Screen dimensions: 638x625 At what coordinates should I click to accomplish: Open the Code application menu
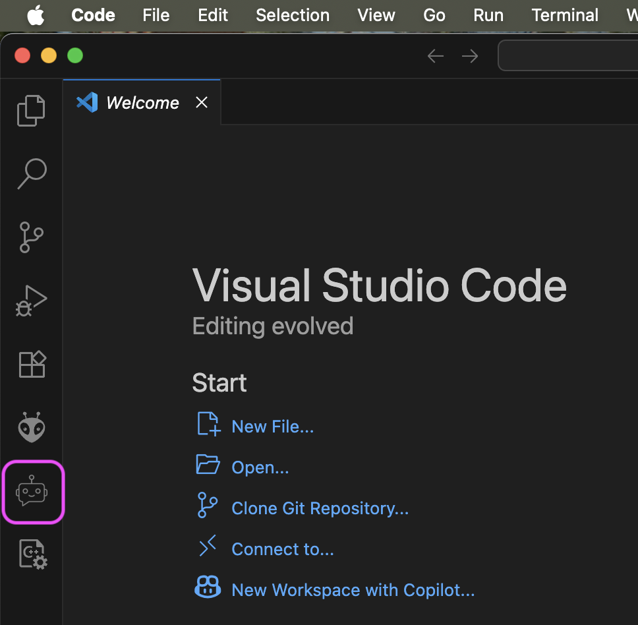point(93,15)
